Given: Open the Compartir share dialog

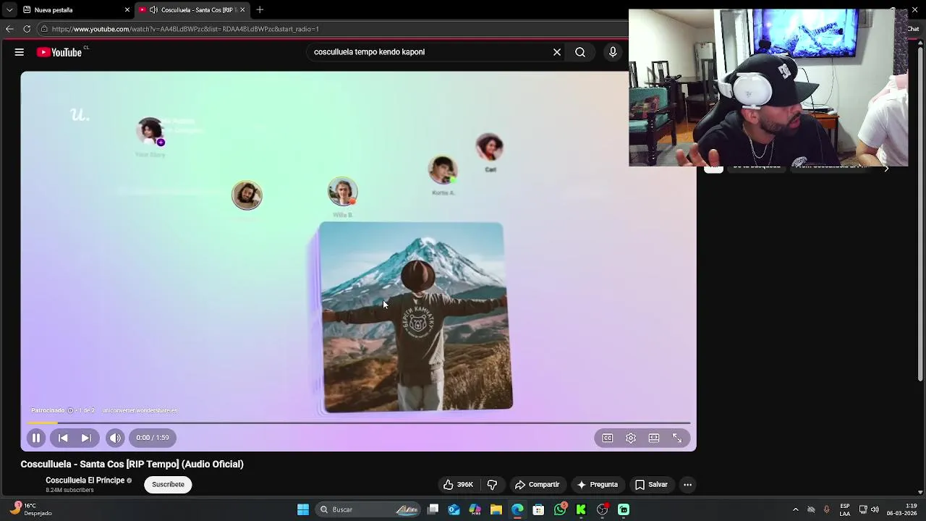Looking at the screenshot, I should (x=537, y=485).
